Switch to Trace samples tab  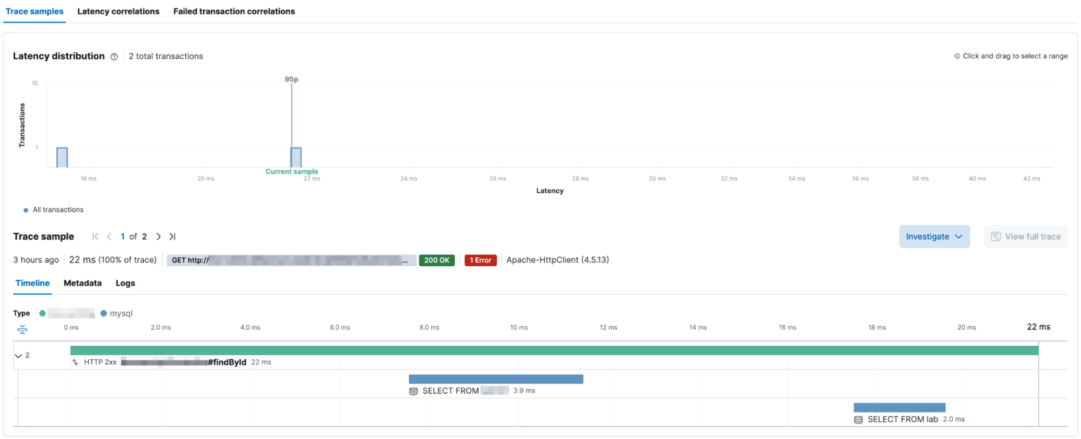point(34,11)
